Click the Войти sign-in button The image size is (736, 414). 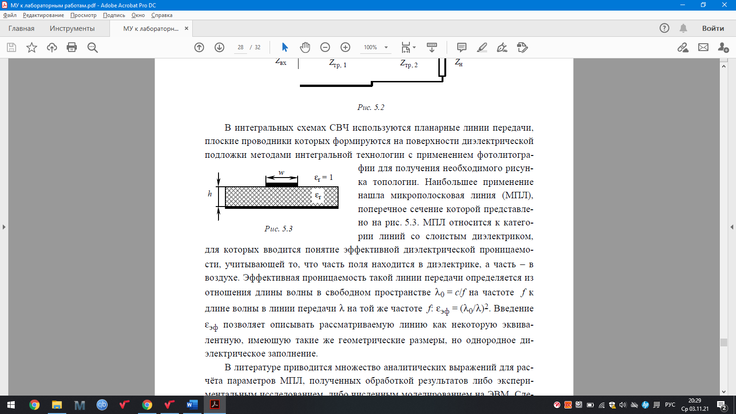[713, 28]
